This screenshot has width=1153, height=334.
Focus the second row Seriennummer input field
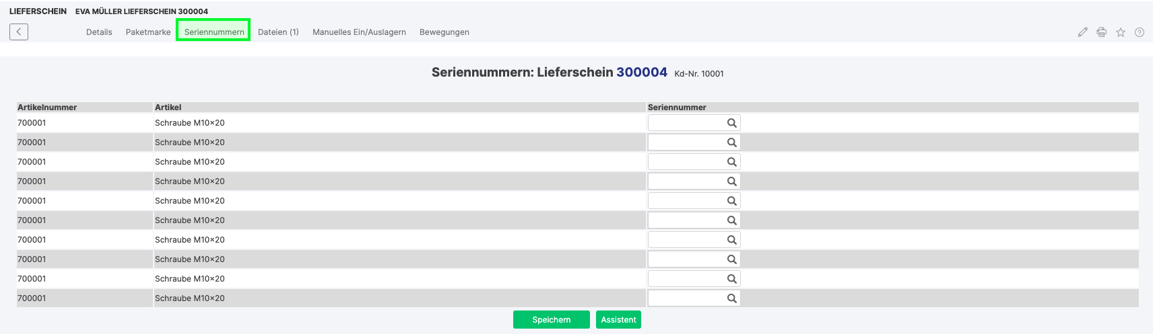tap(686, 142)
